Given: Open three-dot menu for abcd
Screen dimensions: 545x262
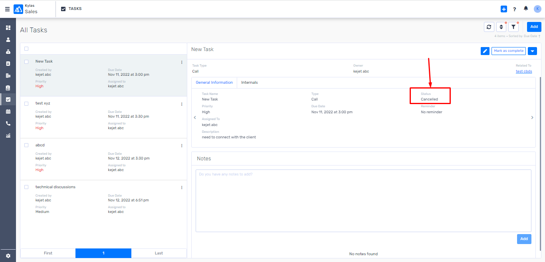Looking at the screenshot, I should (x=182, y=146).
